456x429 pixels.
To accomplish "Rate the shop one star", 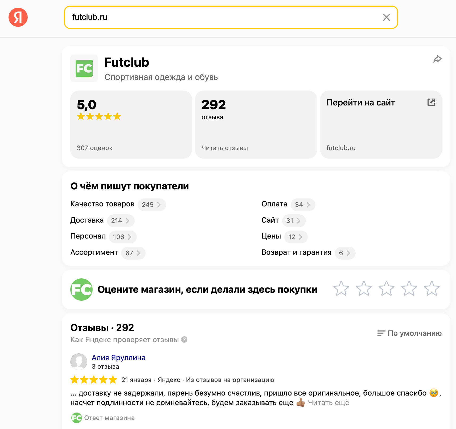I will 341,289.
